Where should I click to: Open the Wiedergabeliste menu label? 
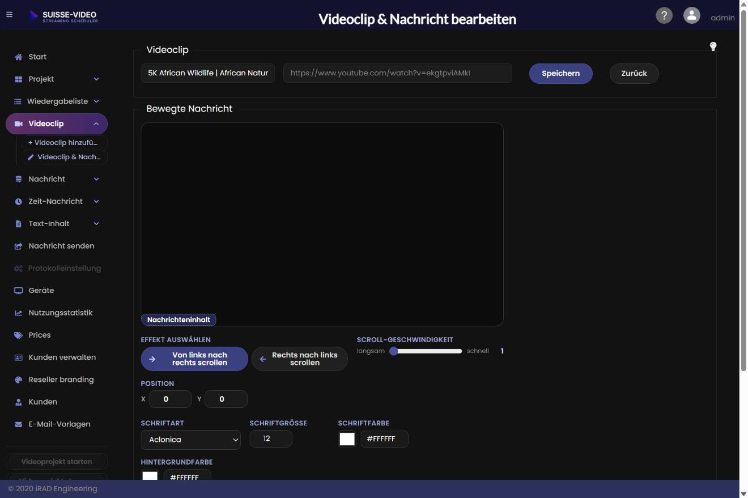(58, 101)
